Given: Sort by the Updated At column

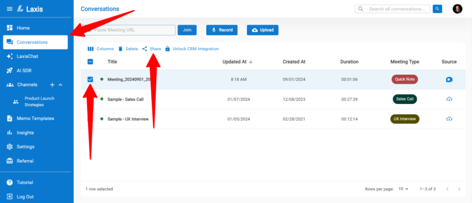Looking at the screenshot, I should pyautogui.click(x=237, y=62).
